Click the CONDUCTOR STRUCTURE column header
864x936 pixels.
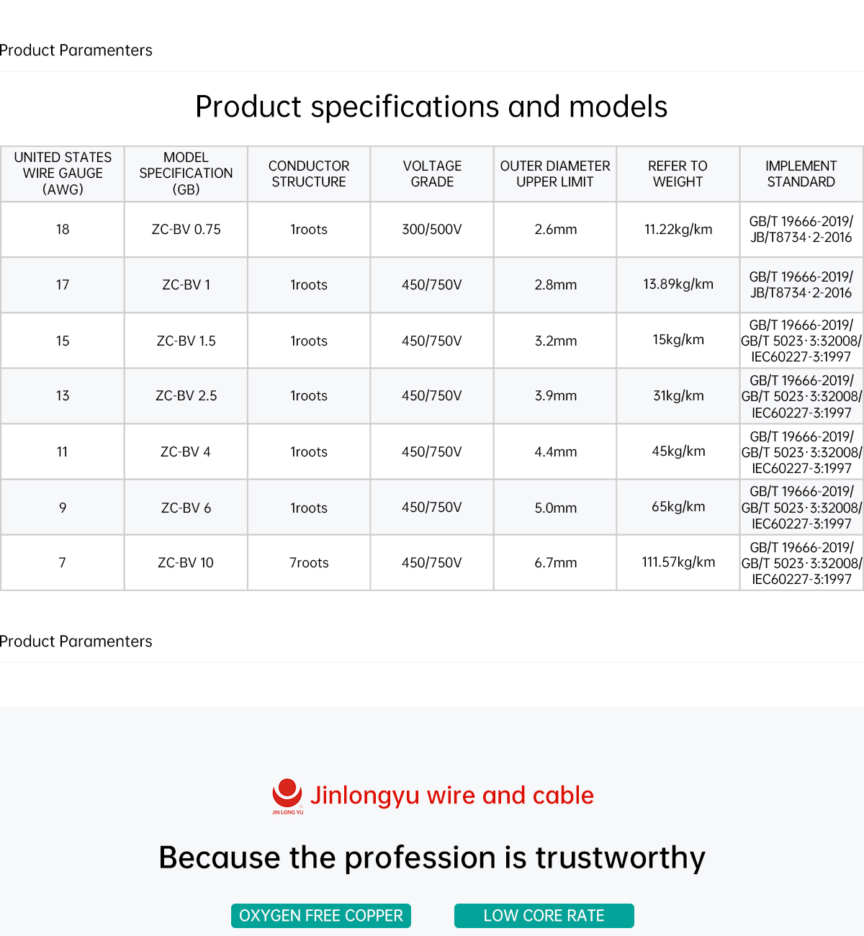309,174
